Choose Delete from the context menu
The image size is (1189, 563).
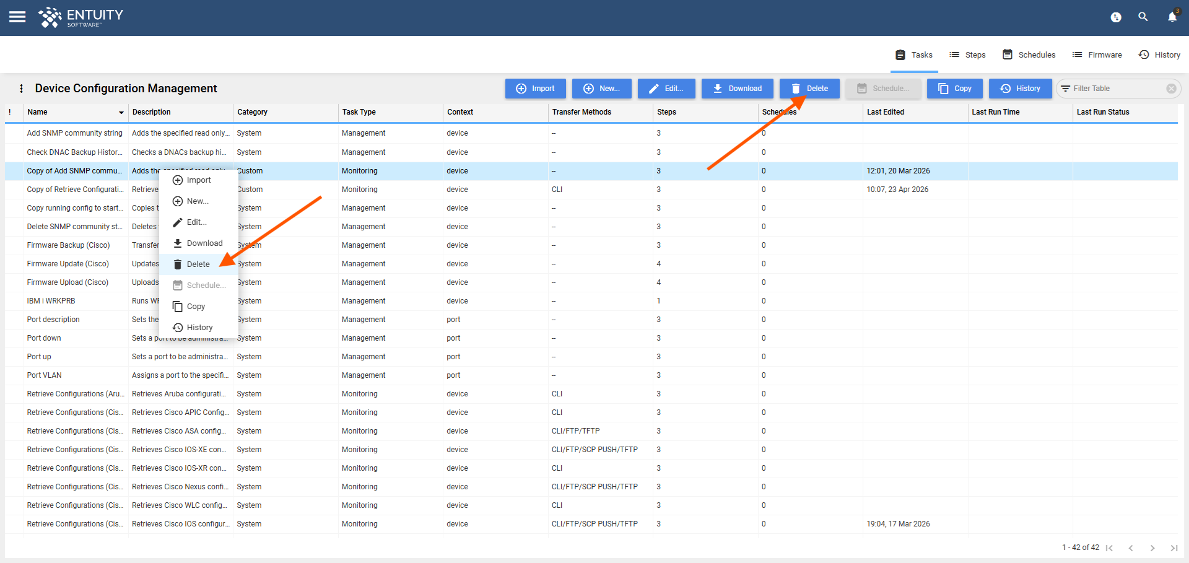[199, 264]
